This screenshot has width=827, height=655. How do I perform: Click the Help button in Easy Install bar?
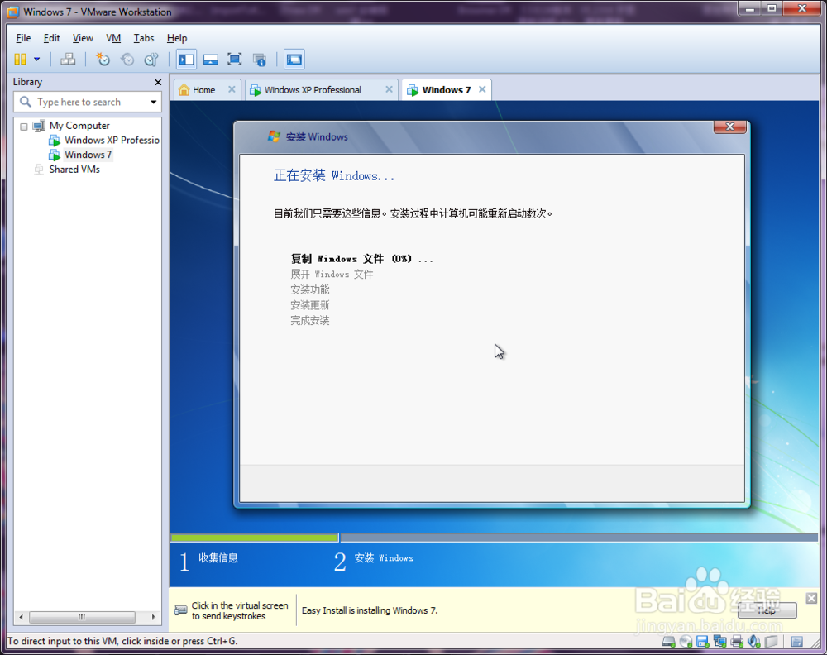tap(767, 610)
